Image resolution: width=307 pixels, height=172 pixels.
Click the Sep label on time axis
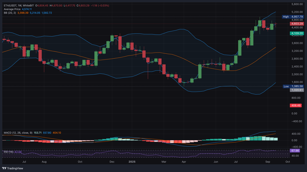click(268, 162)
